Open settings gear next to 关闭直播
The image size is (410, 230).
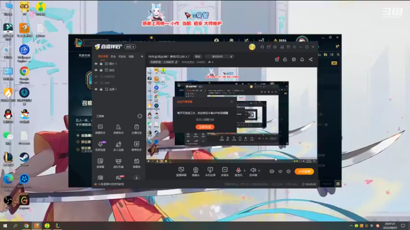(x=289, y=171)
